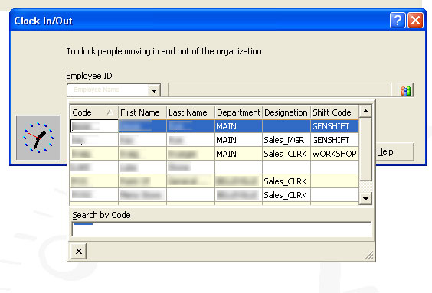Click the question mark help icon in title bar

point(398,21)
